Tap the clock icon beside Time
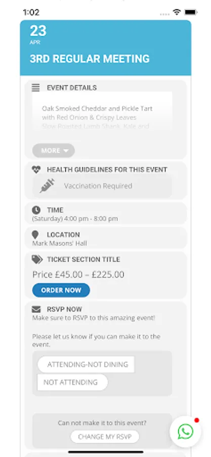211x457 pixels. 36,210
